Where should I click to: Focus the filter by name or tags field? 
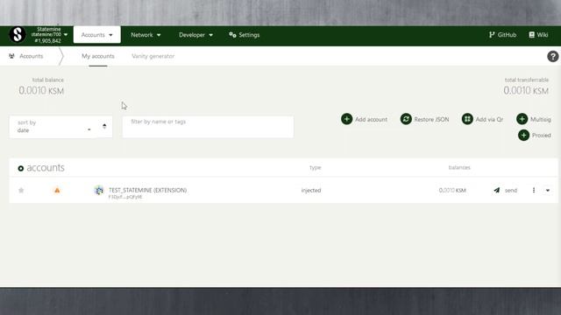coord(208,126)
